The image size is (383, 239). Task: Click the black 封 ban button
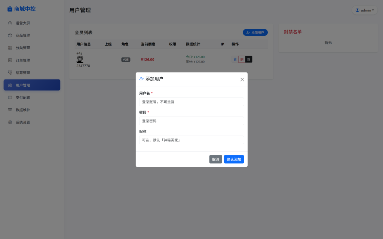coord(249,59)
